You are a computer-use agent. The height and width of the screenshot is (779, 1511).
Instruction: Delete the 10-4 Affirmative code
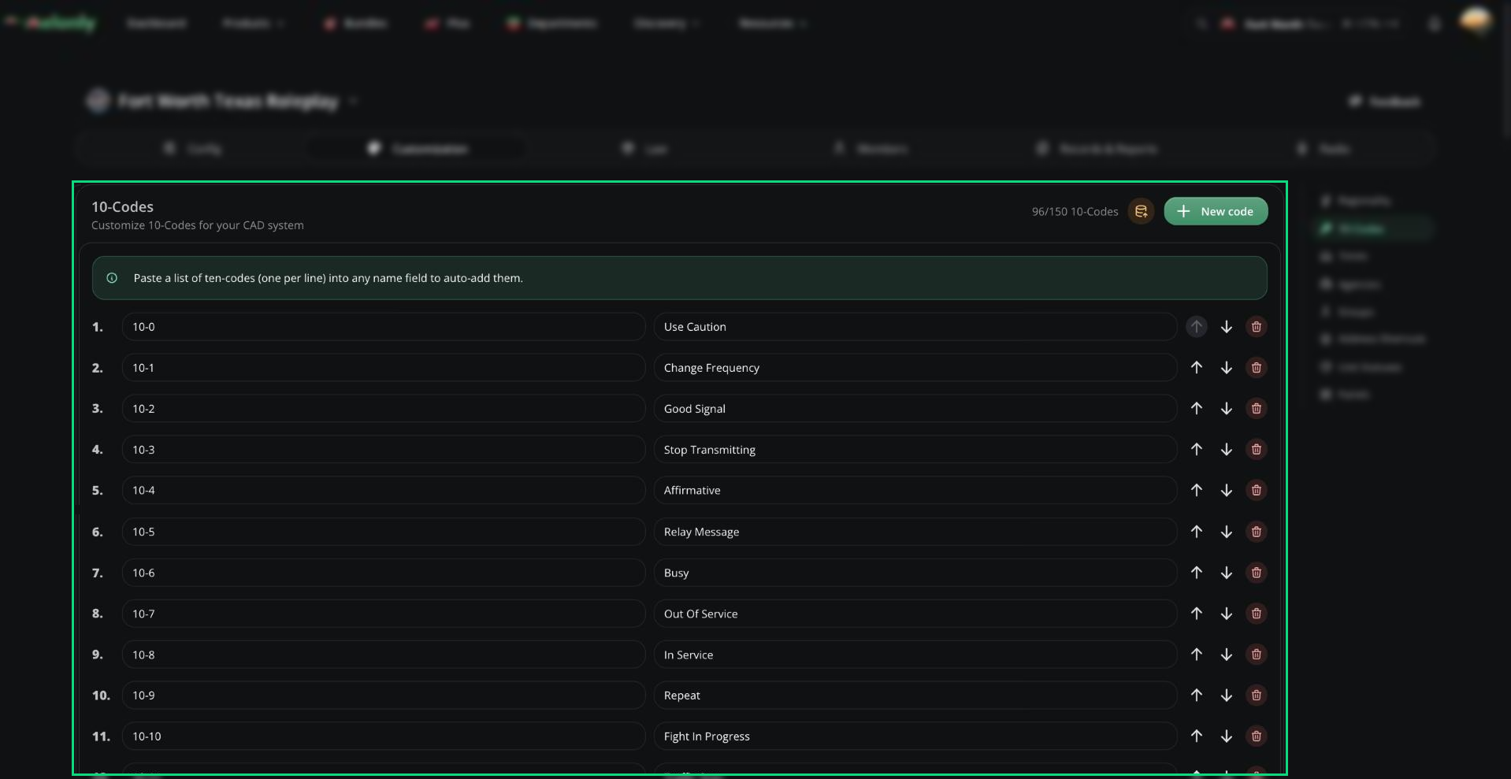click(x=1256, y=490)
